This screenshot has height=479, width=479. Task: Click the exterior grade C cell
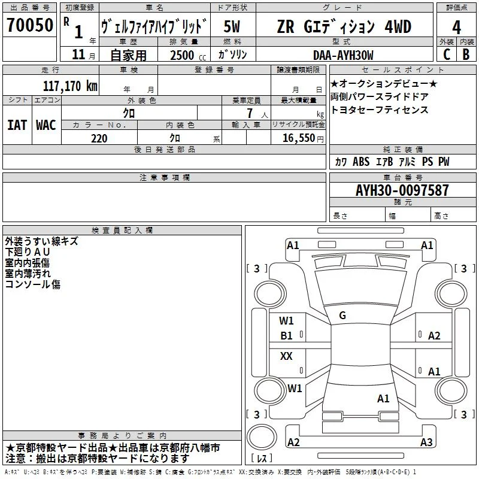(447, 54)
